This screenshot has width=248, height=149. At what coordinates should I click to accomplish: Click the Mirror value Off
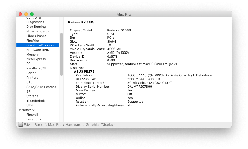[x=130, y=94]
